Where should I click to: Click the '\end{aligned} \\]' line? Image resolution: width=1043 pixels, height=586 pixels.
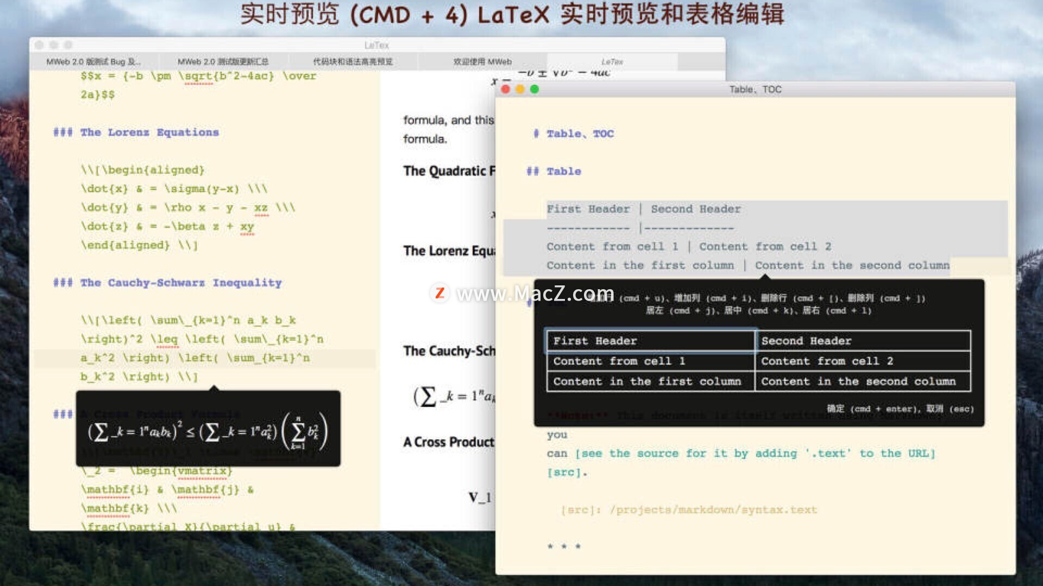[139, 245]
